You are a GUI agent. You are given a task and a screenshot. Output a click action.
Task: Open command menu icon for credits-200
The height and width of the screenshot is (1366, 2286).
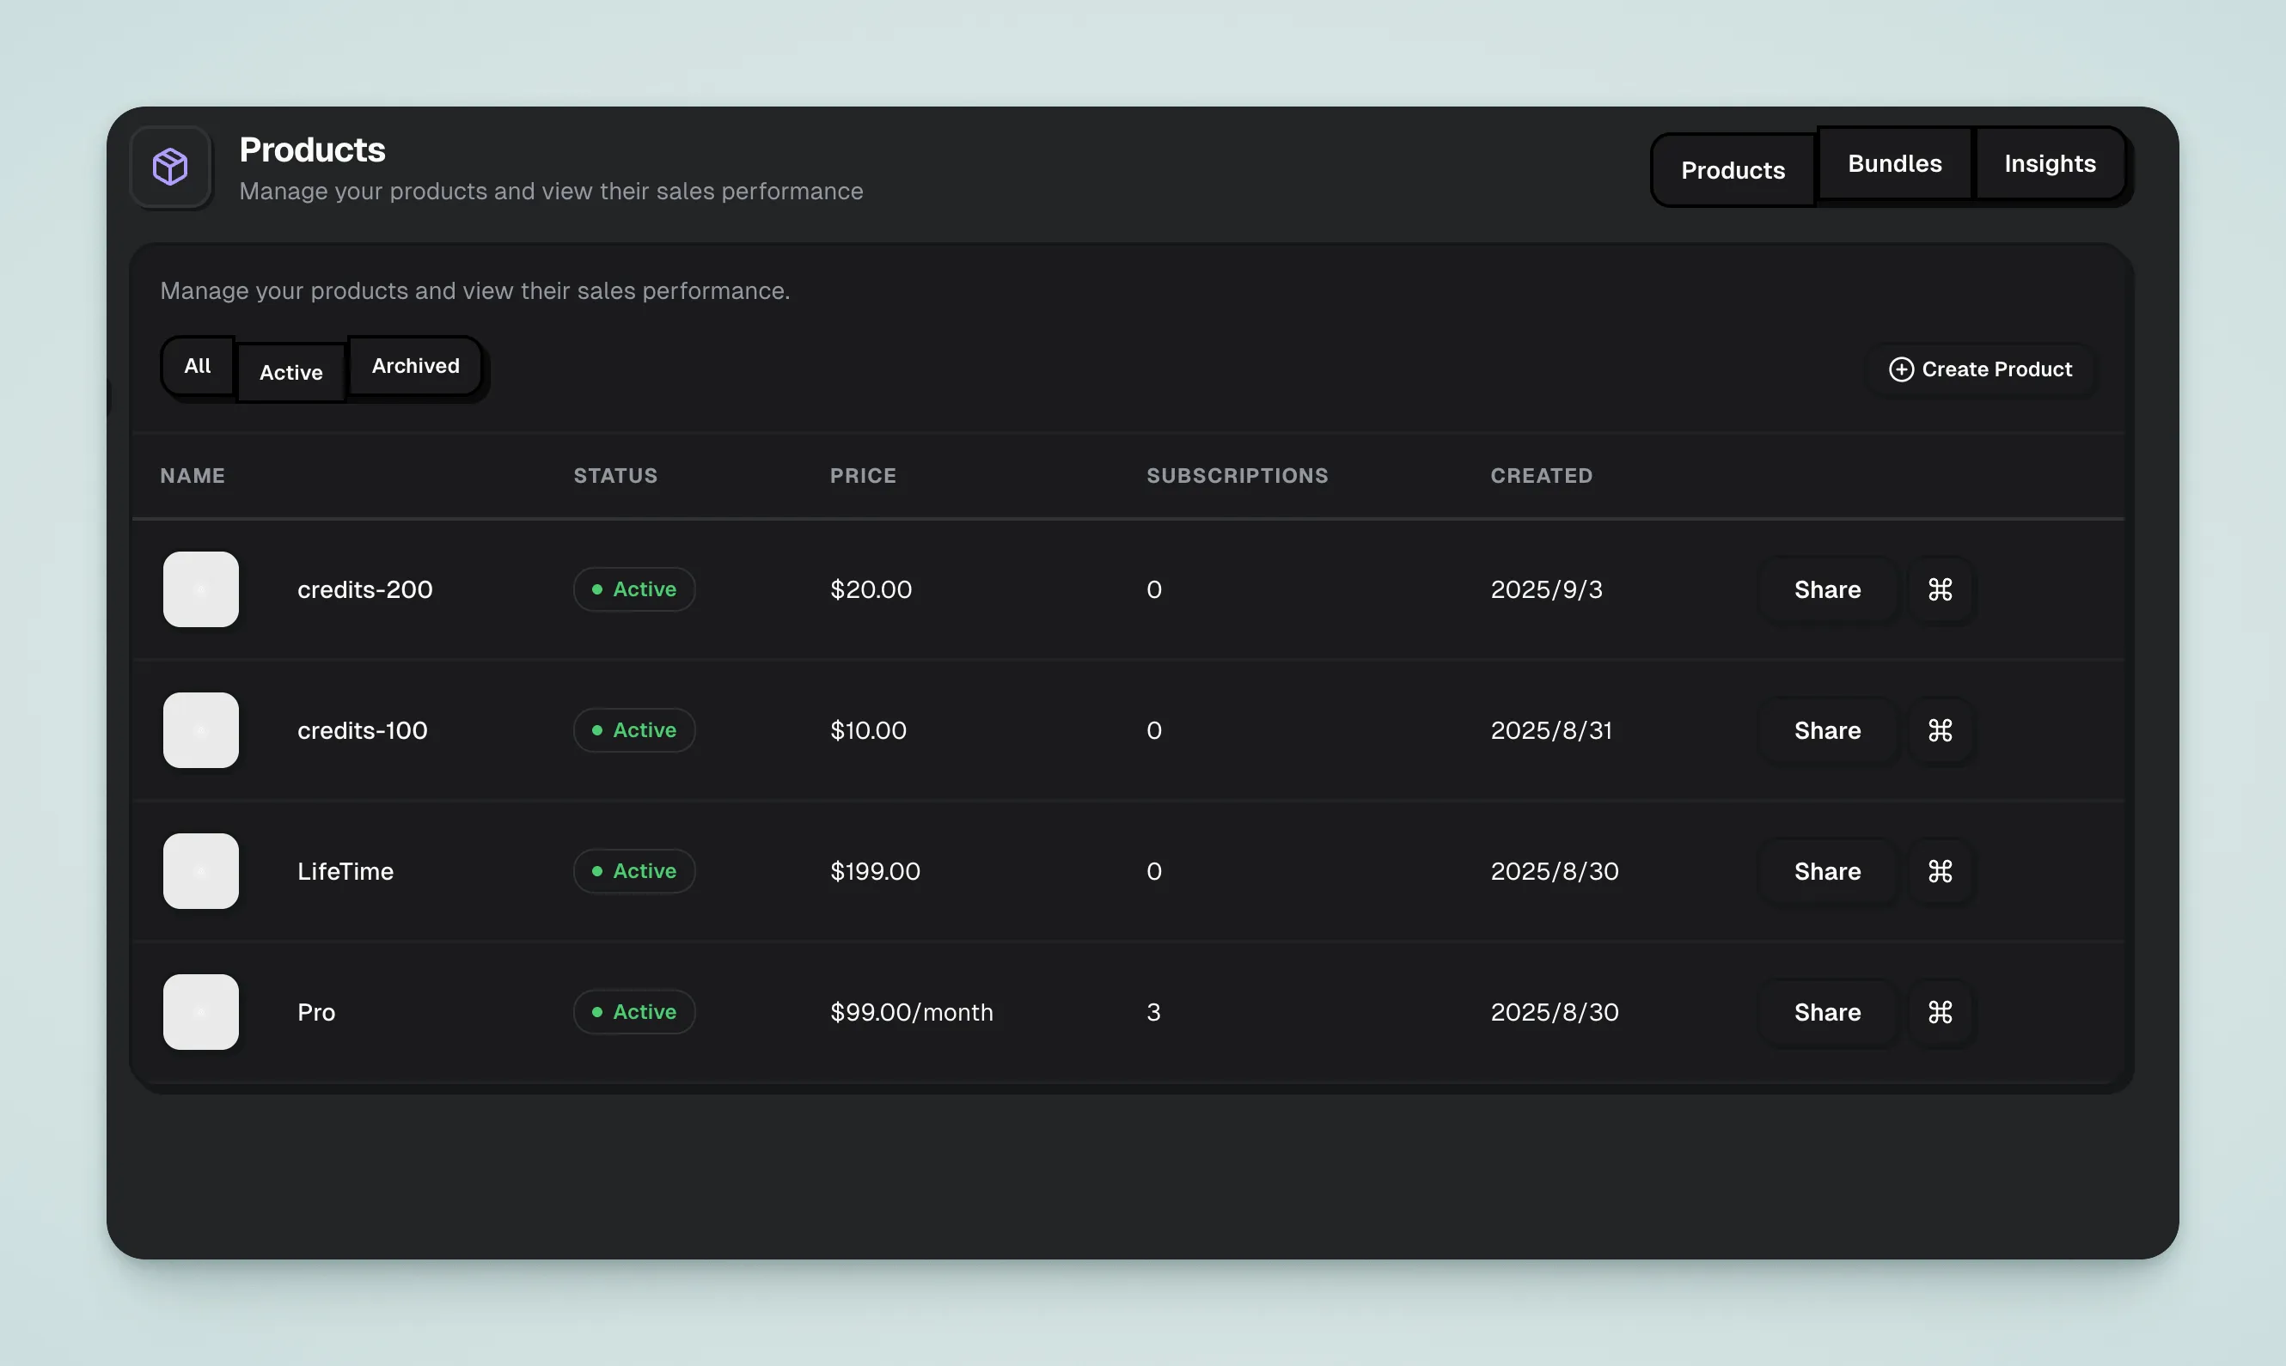[x=1940, y=589]
